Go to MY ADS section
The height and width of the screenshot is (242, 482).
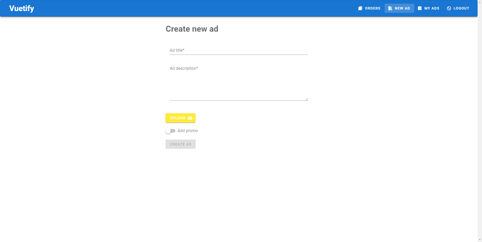tap(429, 8)
